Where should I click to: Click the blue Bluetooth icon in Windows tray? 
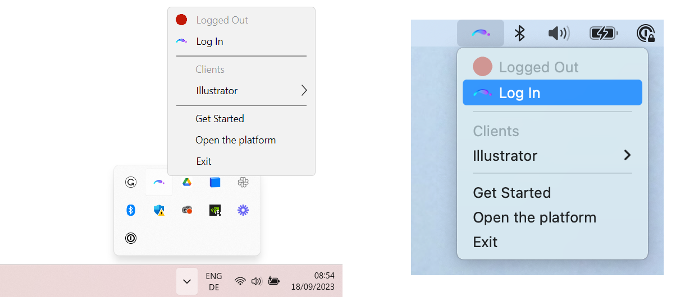131,210
